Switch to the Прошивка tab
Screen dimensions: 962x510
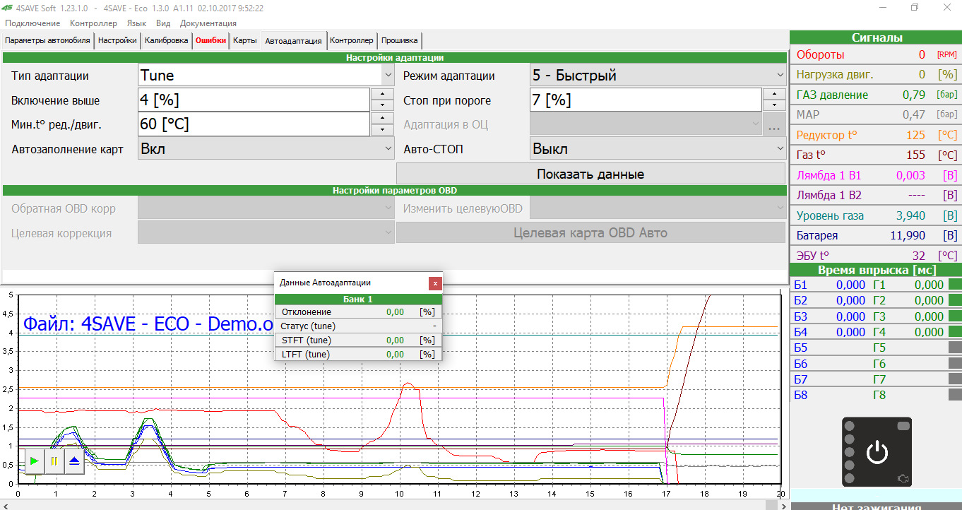400,40
